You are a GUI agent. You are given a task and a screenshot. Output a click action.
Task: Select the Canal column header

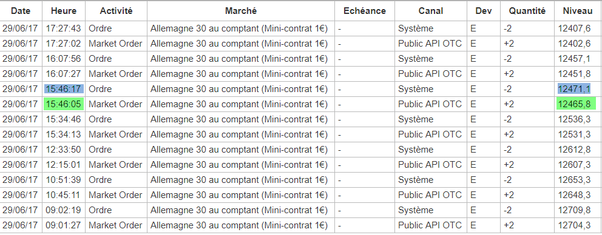pyautogui.click(x=431, y=11)
